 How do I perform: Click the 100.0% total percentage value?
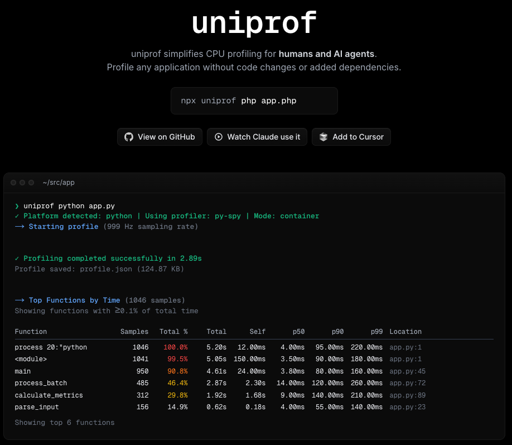[176, 347]
